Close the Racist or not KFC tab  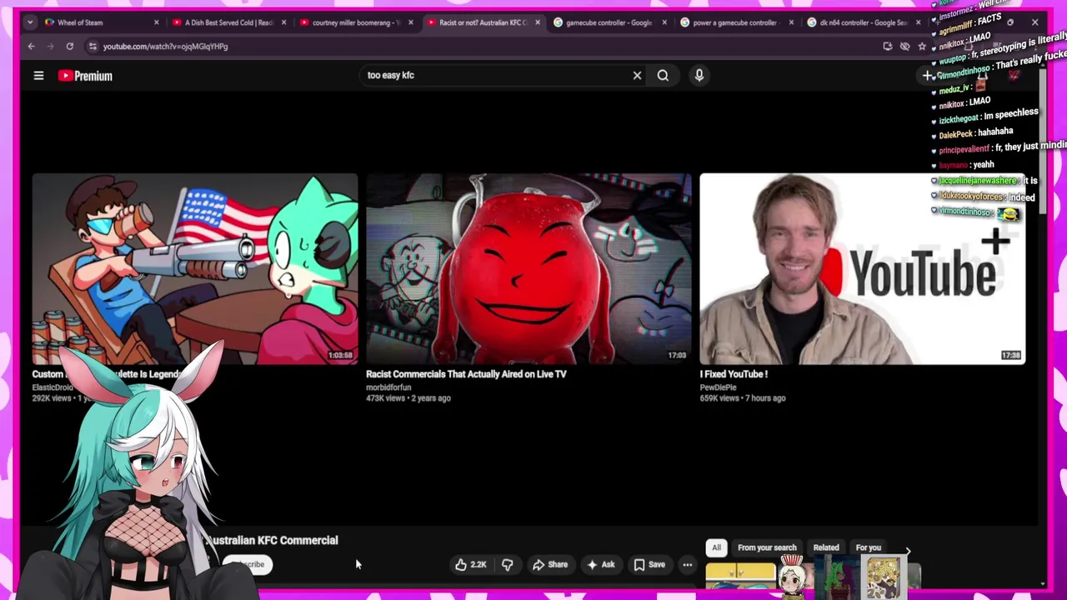tap(538, 22)
